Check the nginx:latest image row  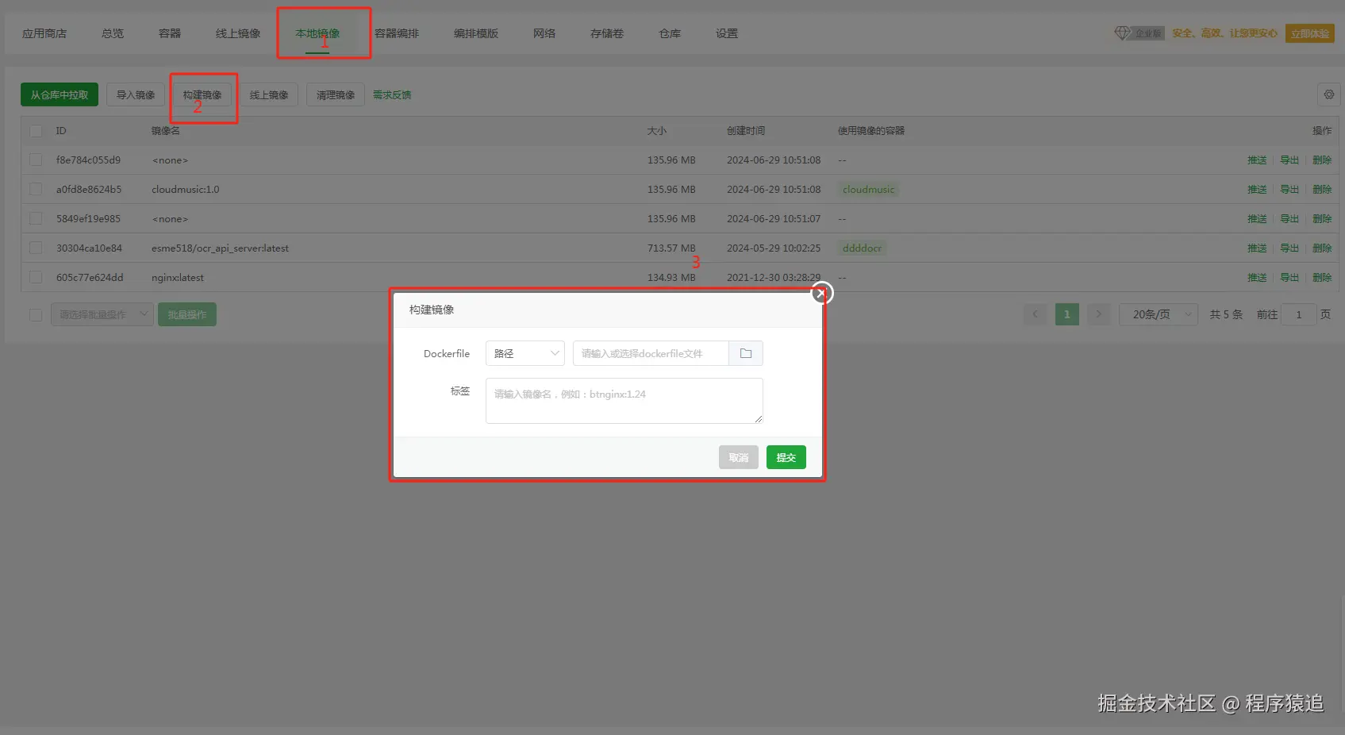(36, 277)
